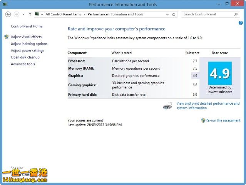
Task: Click View and print detailed performance link
Action: pyautogui.click(x=208, y=105)
